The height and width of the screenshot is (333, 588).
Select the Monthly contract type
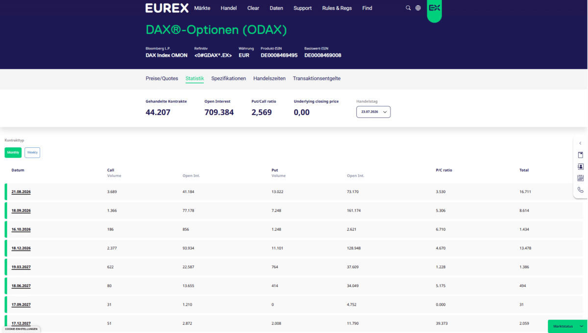click(x=13, y=152)
